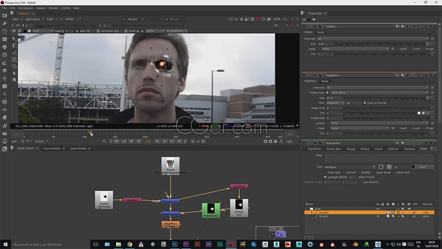Enable the disable checkbox in RotoPaint1
The width and height of the screenshot is (442, 249).
[x=359, y=172]
